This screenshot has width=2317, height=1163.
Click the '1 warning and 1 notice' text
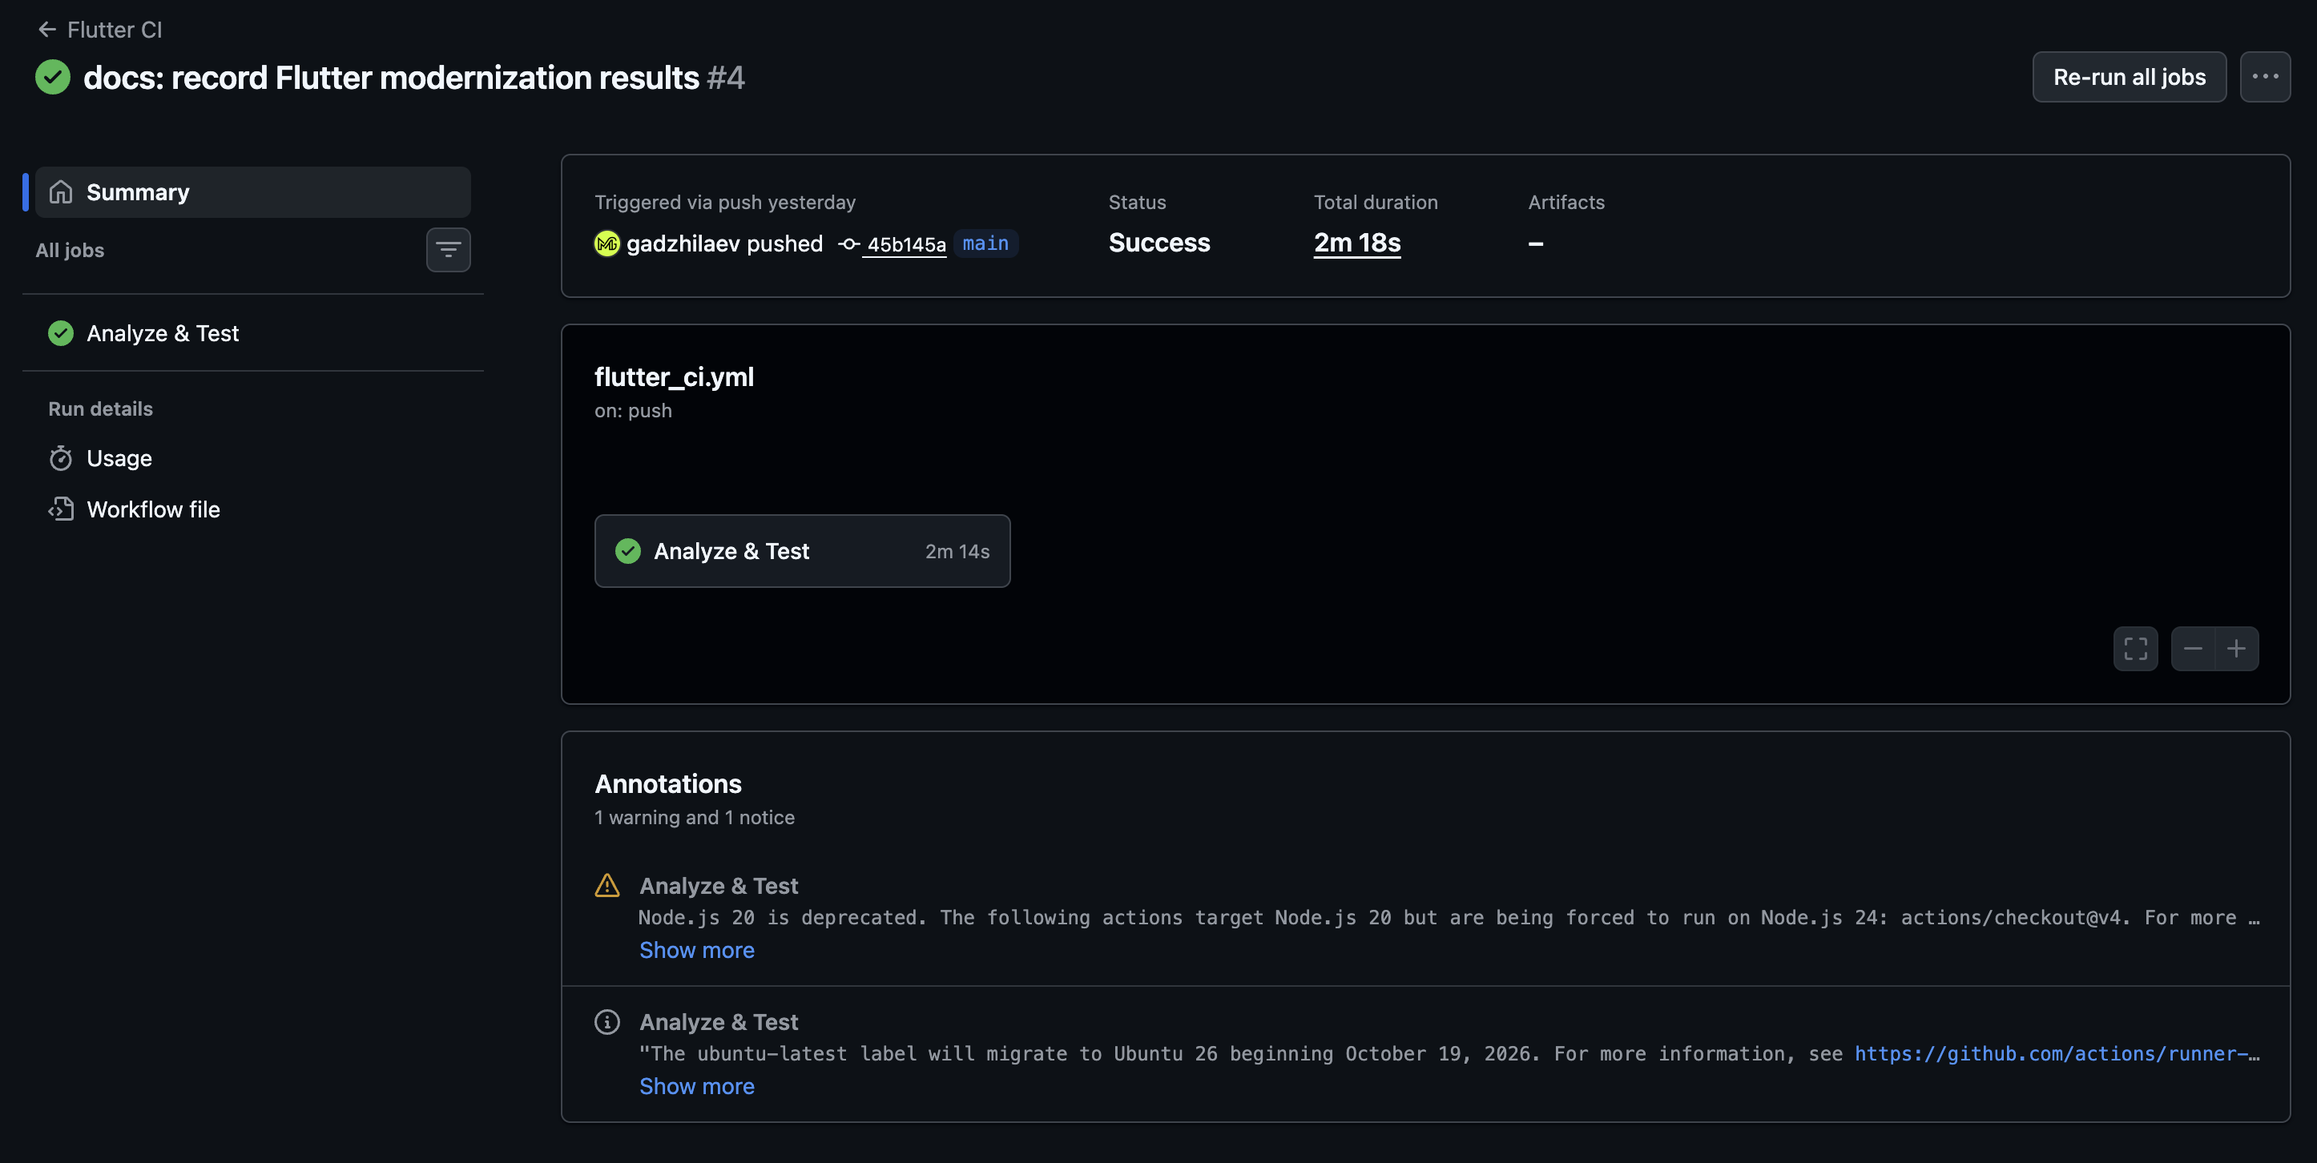coord(695,818)
